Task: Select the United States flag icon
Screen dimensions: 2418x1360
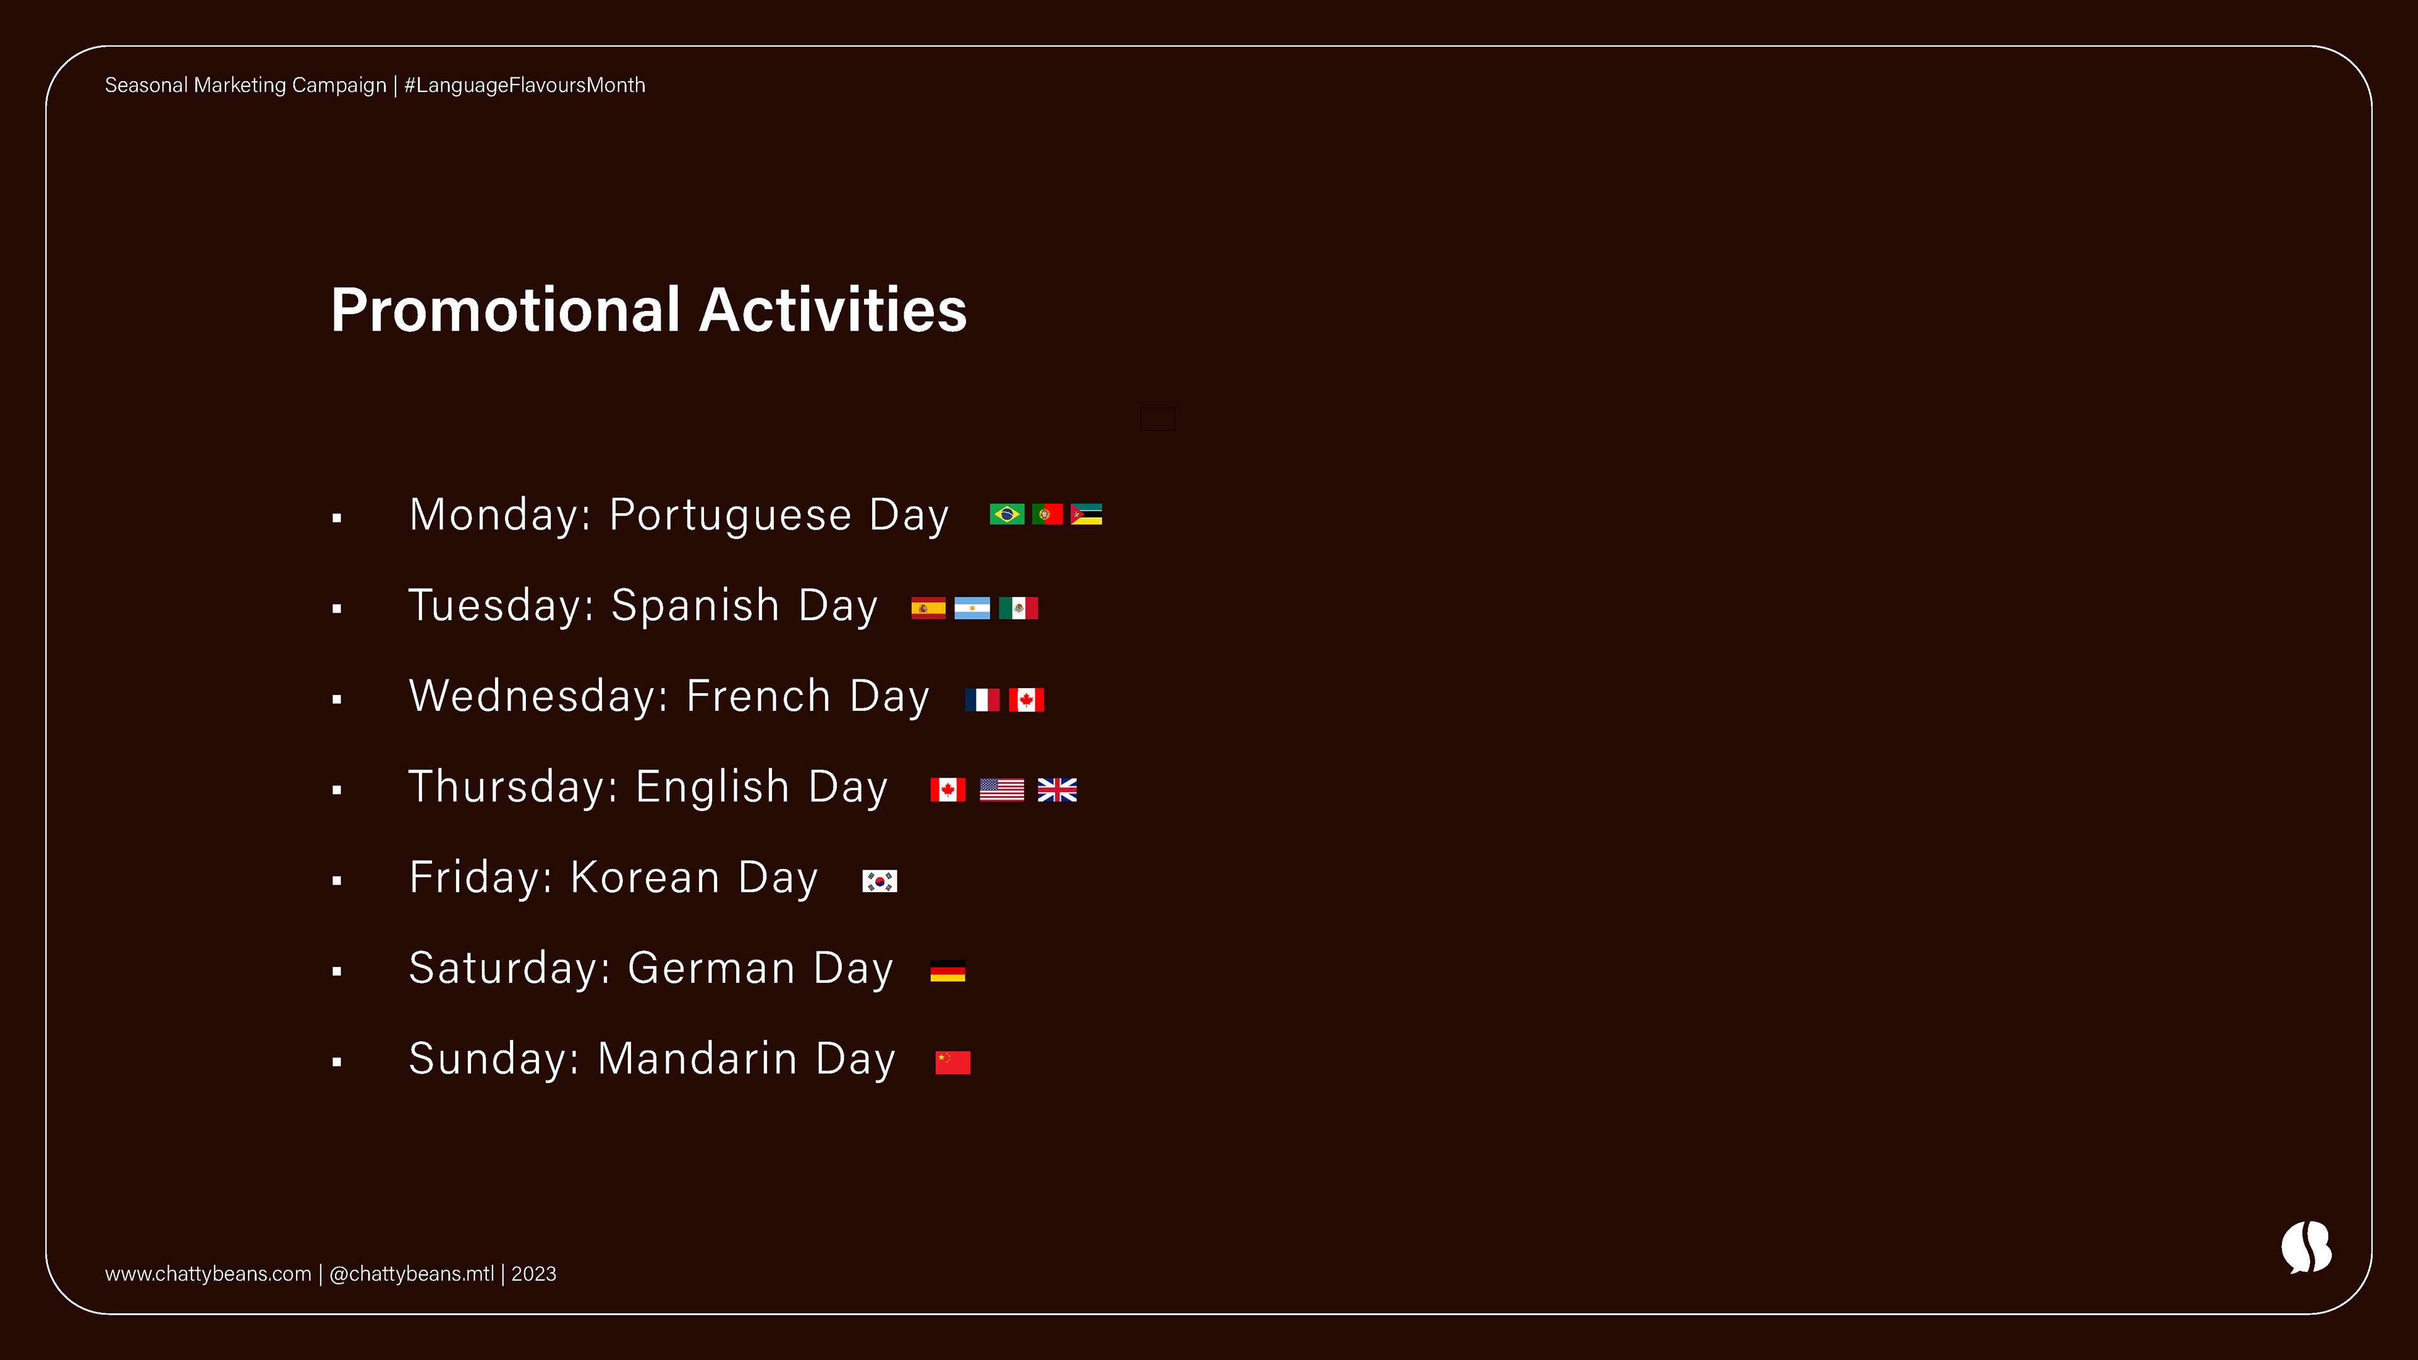Action: coord(1002,790)
